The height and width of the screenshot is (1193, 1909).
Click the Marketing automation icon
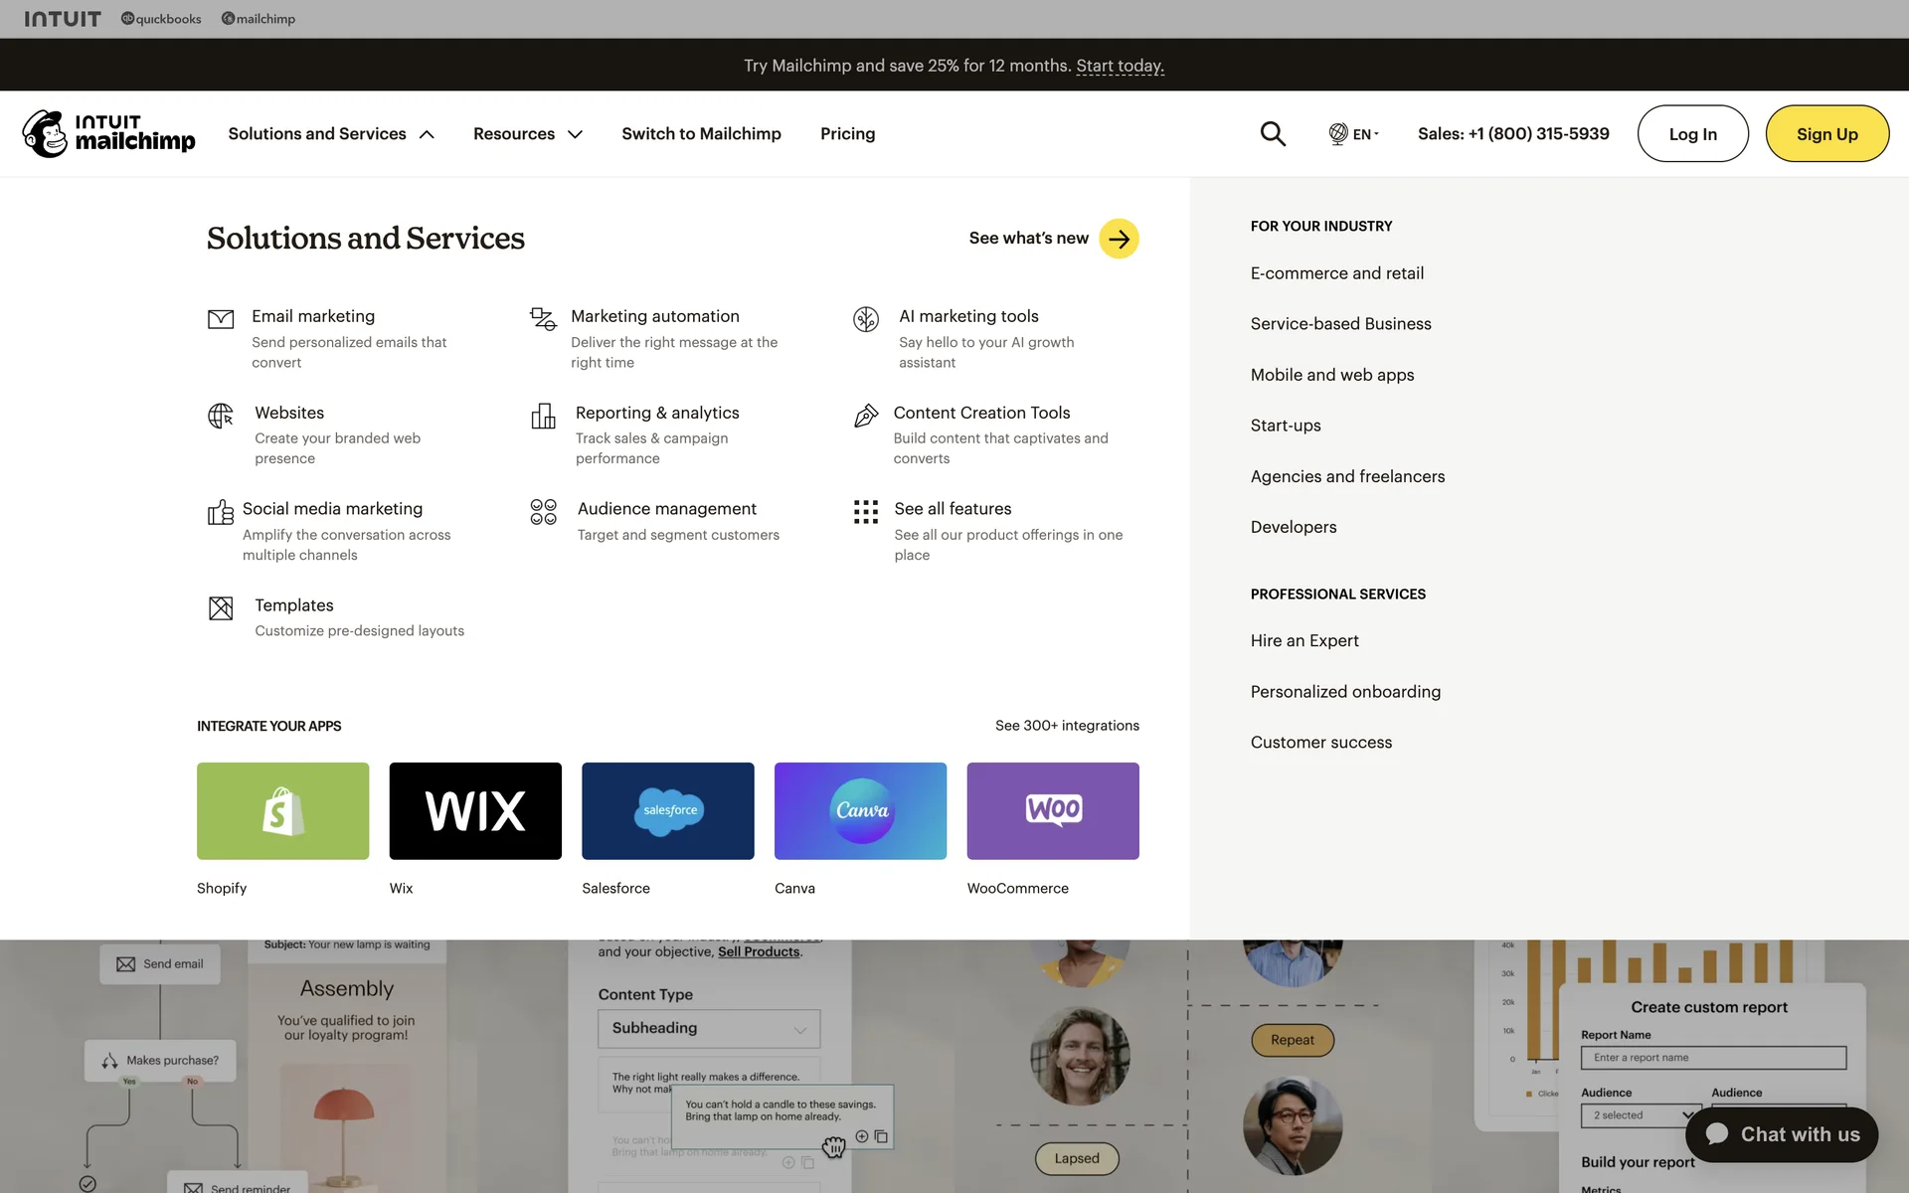(543, 319)
